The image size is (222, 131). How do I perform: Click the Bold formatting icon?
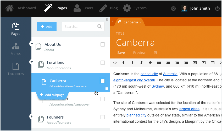click(x=132, y=63)
